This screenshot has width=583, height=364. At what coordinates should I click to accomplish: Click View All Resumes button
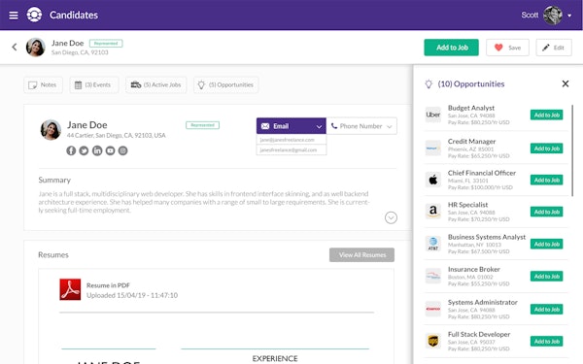(361, 254)
